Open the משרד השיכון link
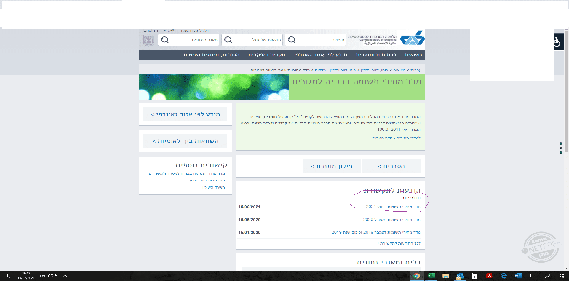 coord(213,187)
